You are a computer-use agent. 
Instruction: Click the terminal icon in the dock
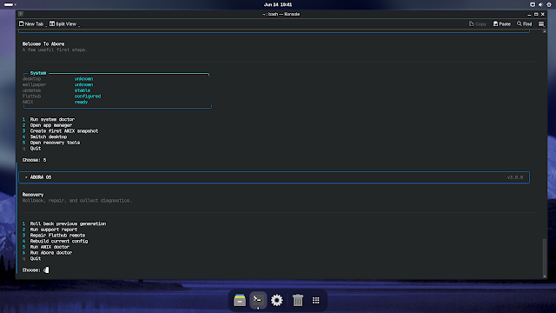coord(258,300)
